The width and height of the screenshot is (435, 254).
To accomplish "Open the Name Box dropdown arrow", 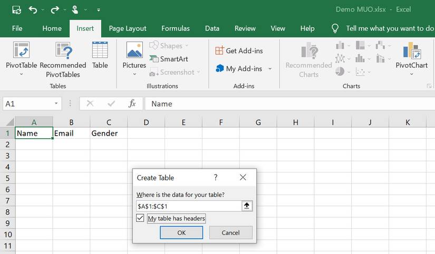I will [x=56, y=104].
